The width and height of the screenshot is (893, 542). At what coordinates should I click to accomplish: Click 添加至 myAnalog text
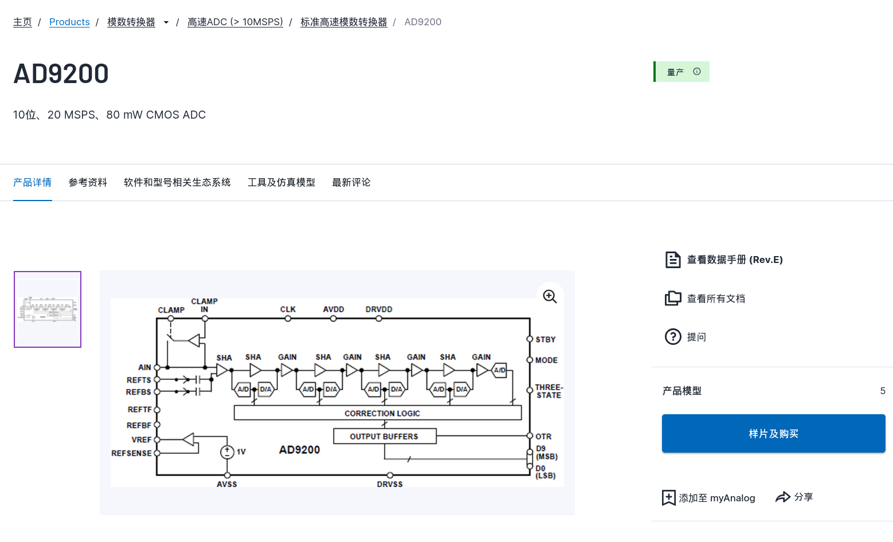pyautogui.click(x=717, y=498)
